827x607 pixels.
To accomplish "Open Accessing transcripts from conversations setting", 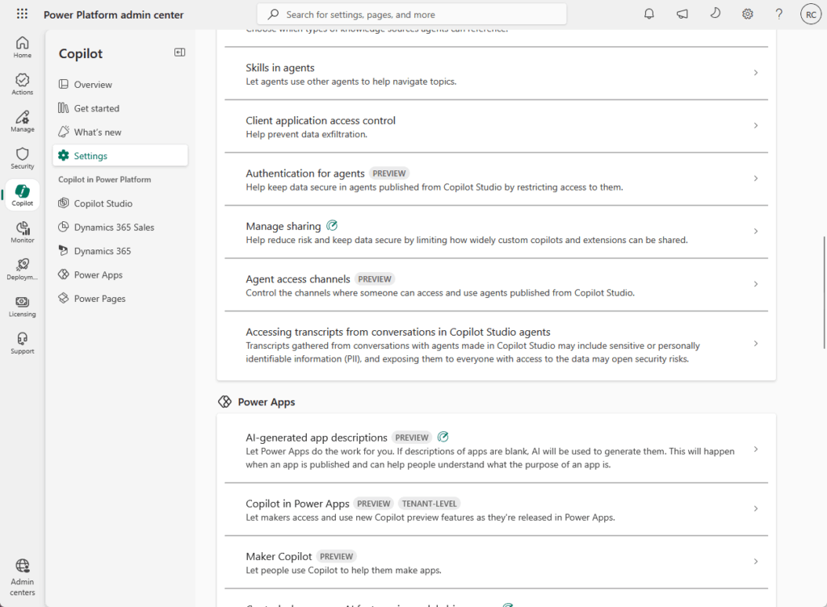I will point(497,345).
